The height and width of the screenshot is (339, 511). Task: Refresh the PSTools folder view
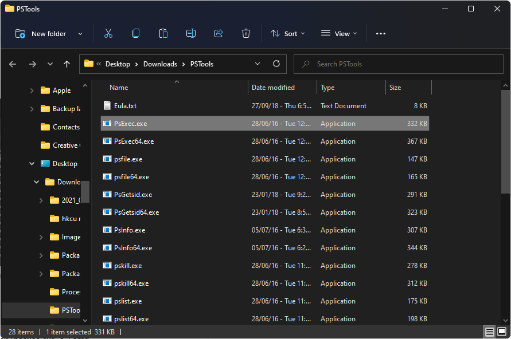(276, 64)
